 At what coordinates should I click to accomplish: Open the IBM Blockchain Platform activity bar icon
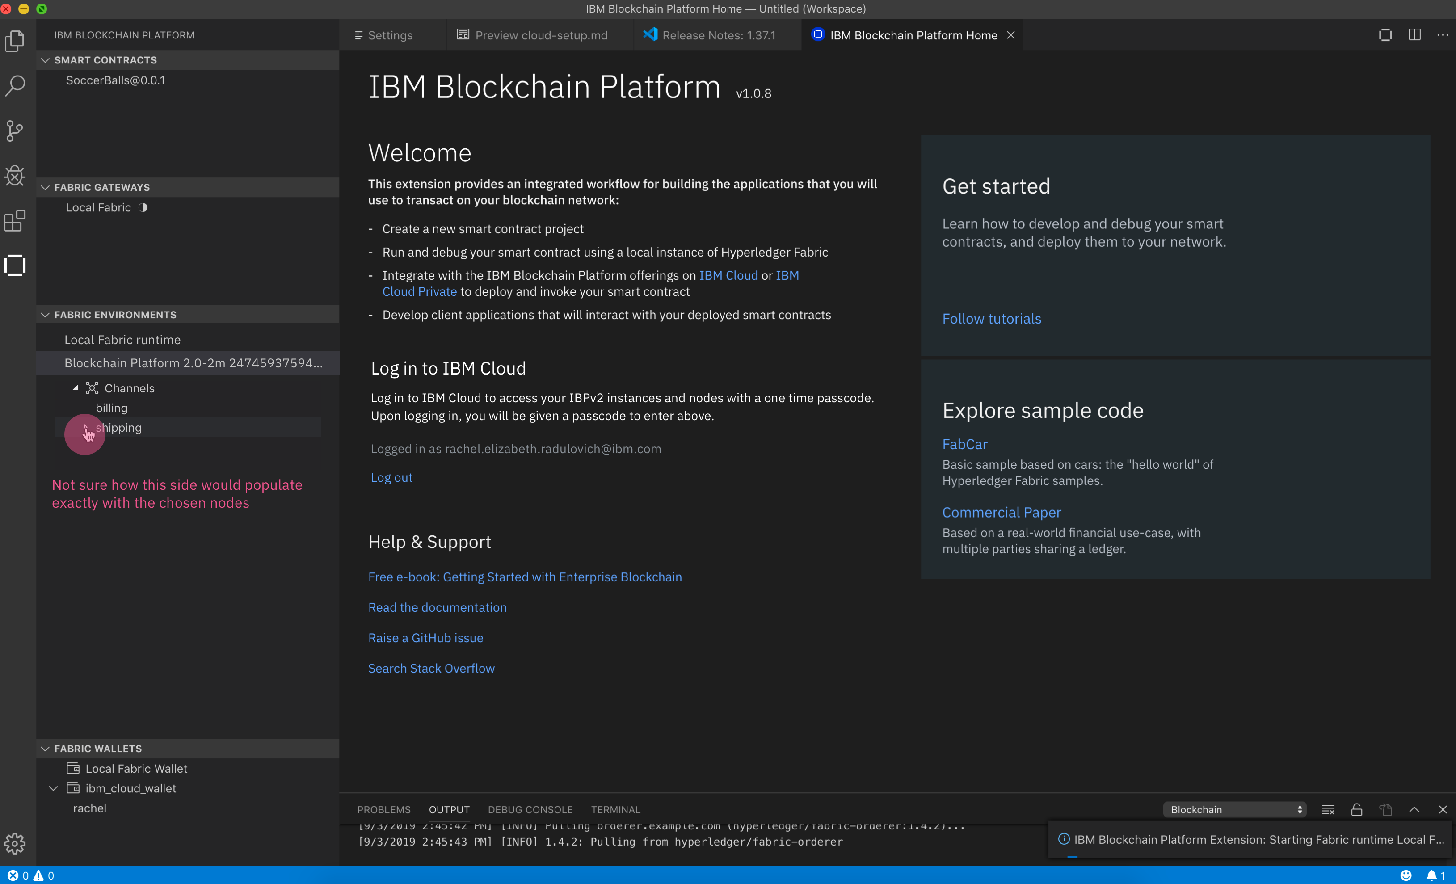click(x=15, y=265)
